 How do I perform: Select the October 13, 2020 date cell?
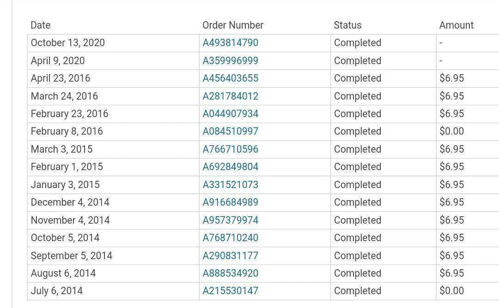113,43
